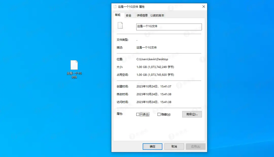Click the 占用空间 value 1,073,745,920 字节
The height and width of the screenshot is (157, 274).
(x=155, y=75)
